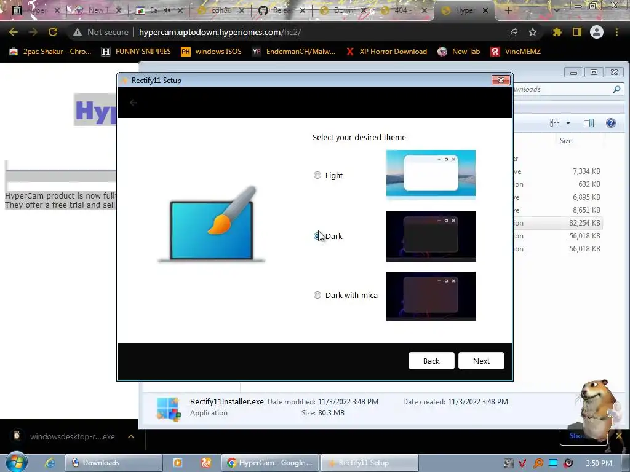The height and width of the screenshot is (472, 630).
Task: Open Chrome three-dot menu
Action: (616, 32)
